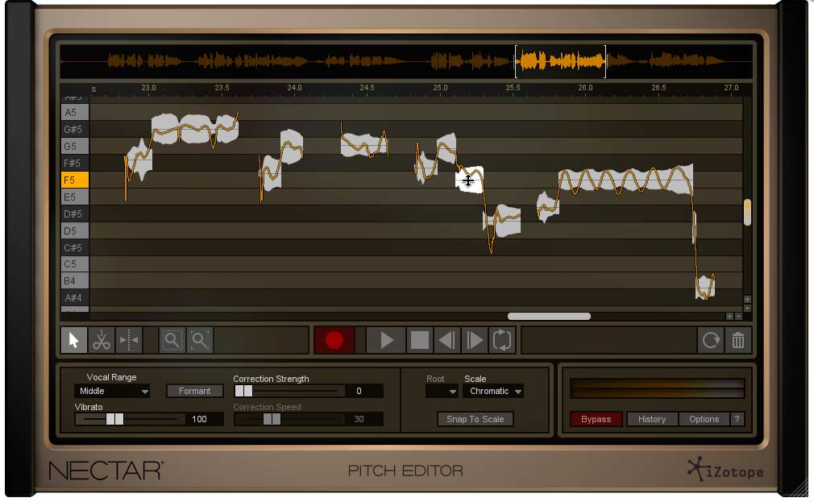Jump to the previous note
814x502 pixels.
[x=447, y=340]
